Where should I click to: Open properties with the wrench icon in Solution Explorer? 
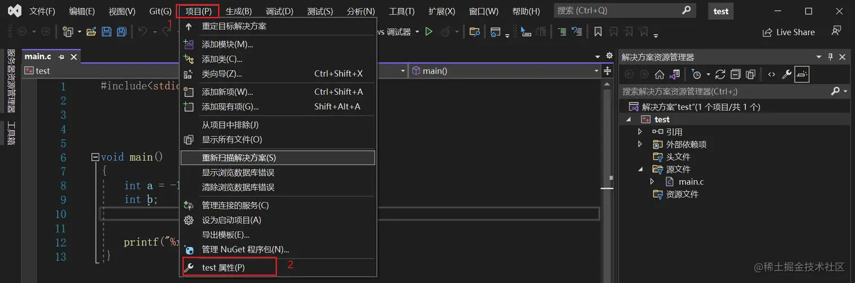tap(787, 74)
